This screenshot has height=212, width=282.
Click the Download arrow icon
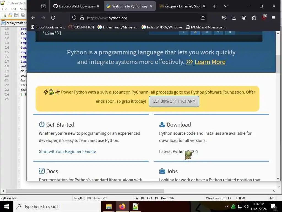coord(162,124)
